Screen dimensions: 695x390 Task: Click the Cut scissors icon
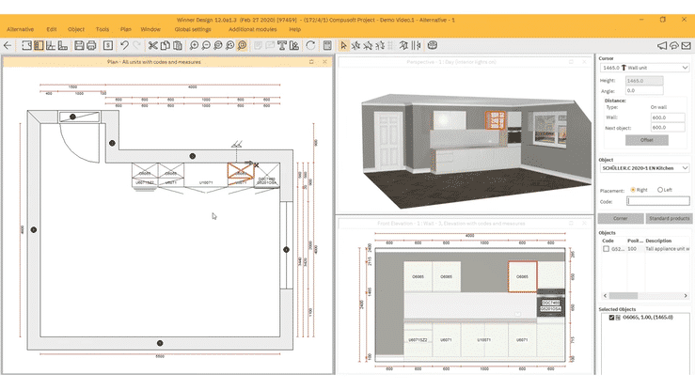(152, 45)
